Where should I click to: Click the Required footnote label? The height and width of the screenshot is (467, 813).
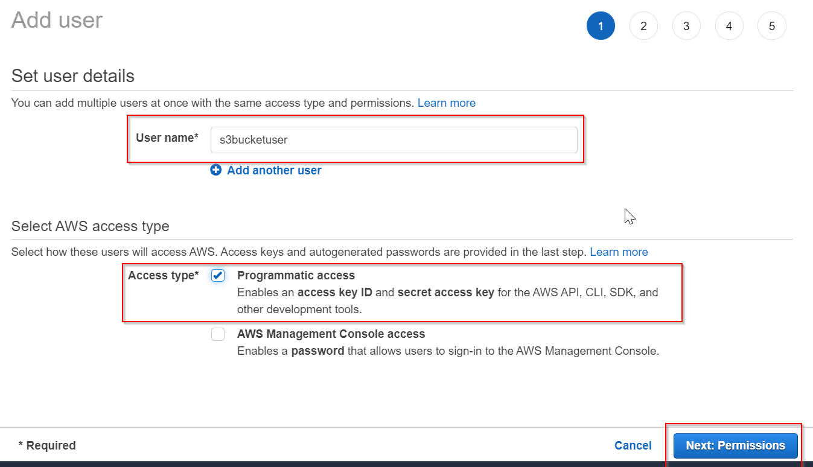point(46,445)
